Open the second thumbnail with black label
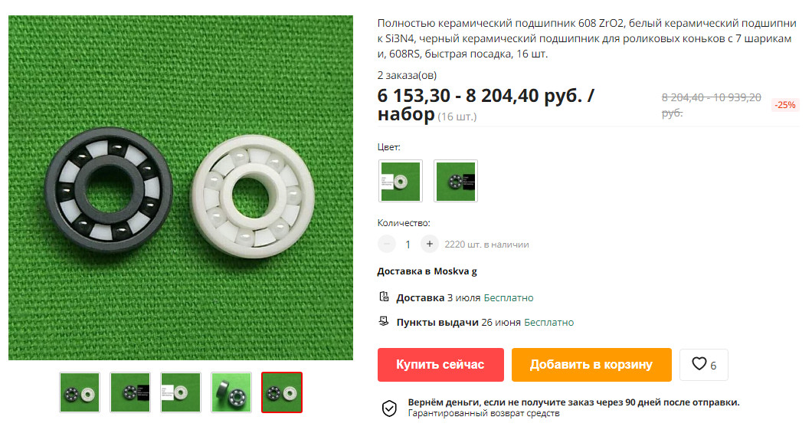This screenshot has height=430, width=812. coord(130,392)
